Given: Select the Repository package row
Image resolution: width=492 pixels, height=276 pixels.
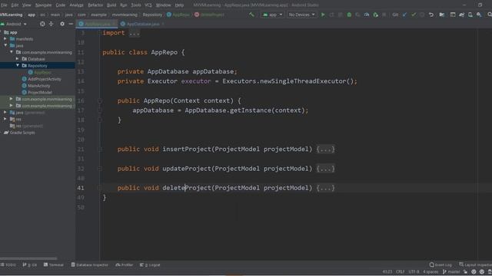Looking at the screenshot, I should (38, 65).
